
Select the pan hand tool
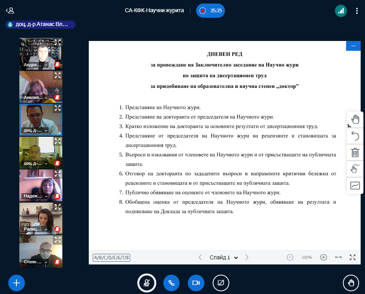click(x=355, y=119)
